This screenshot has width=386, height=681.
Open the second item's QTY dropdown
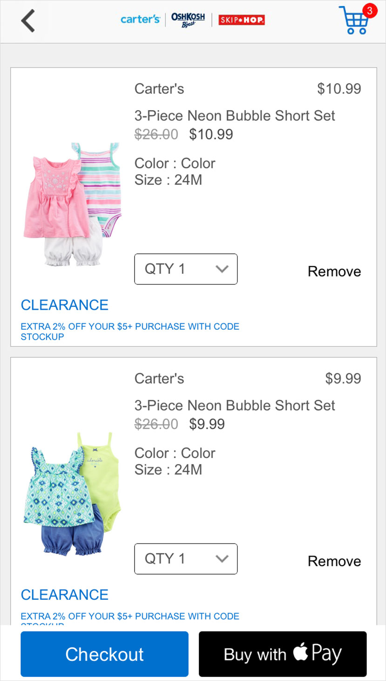coord(186,559)
